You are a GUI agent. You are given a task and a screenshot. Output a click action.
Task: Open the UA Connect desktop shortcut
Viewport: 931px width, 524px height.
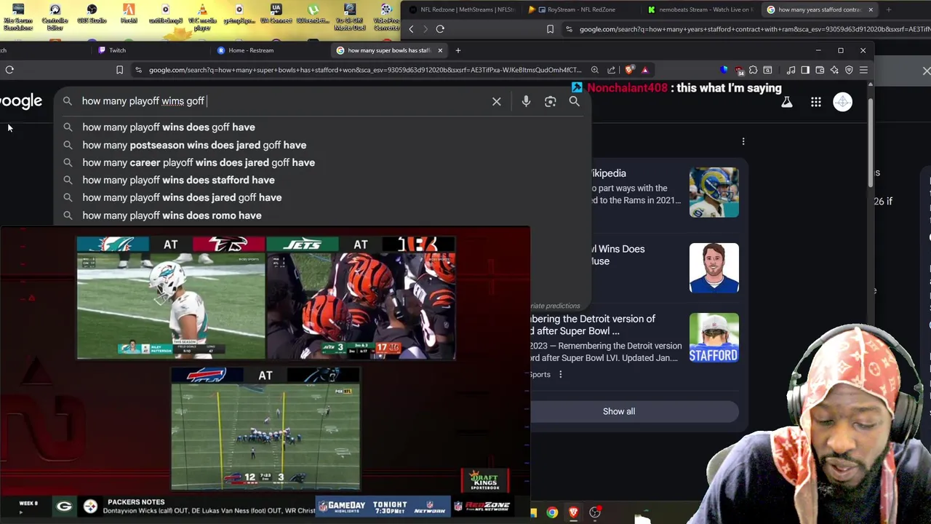pyautogui.click(x=276, y=15)
